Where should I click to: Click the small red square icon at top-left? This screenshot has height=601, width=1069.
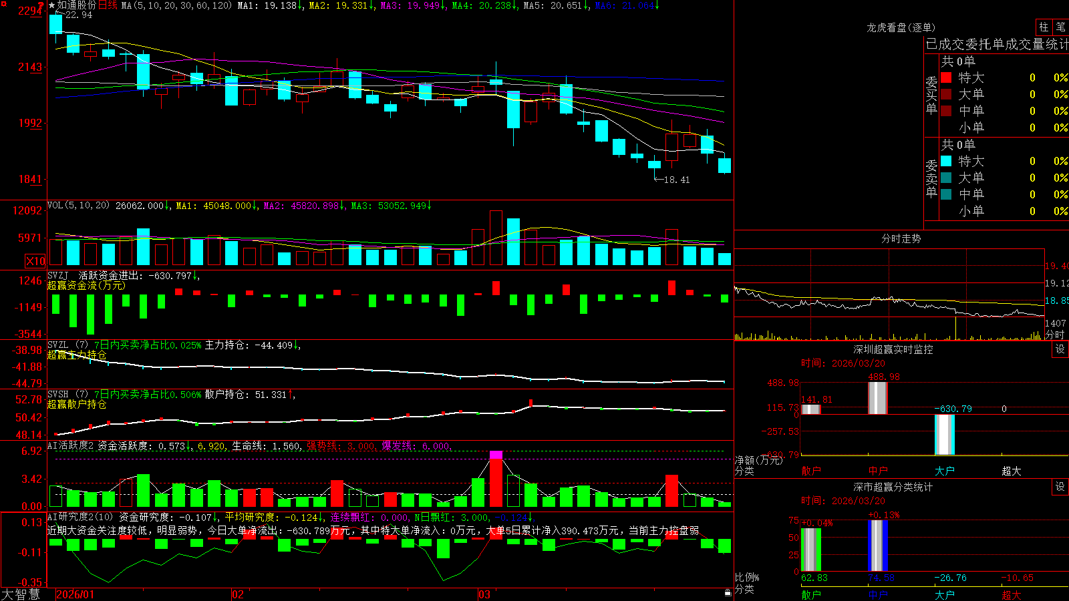point(3,3)
